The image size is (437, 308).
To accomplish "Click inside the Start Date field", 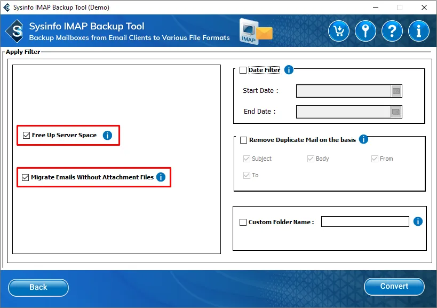I will click(344, 91).
